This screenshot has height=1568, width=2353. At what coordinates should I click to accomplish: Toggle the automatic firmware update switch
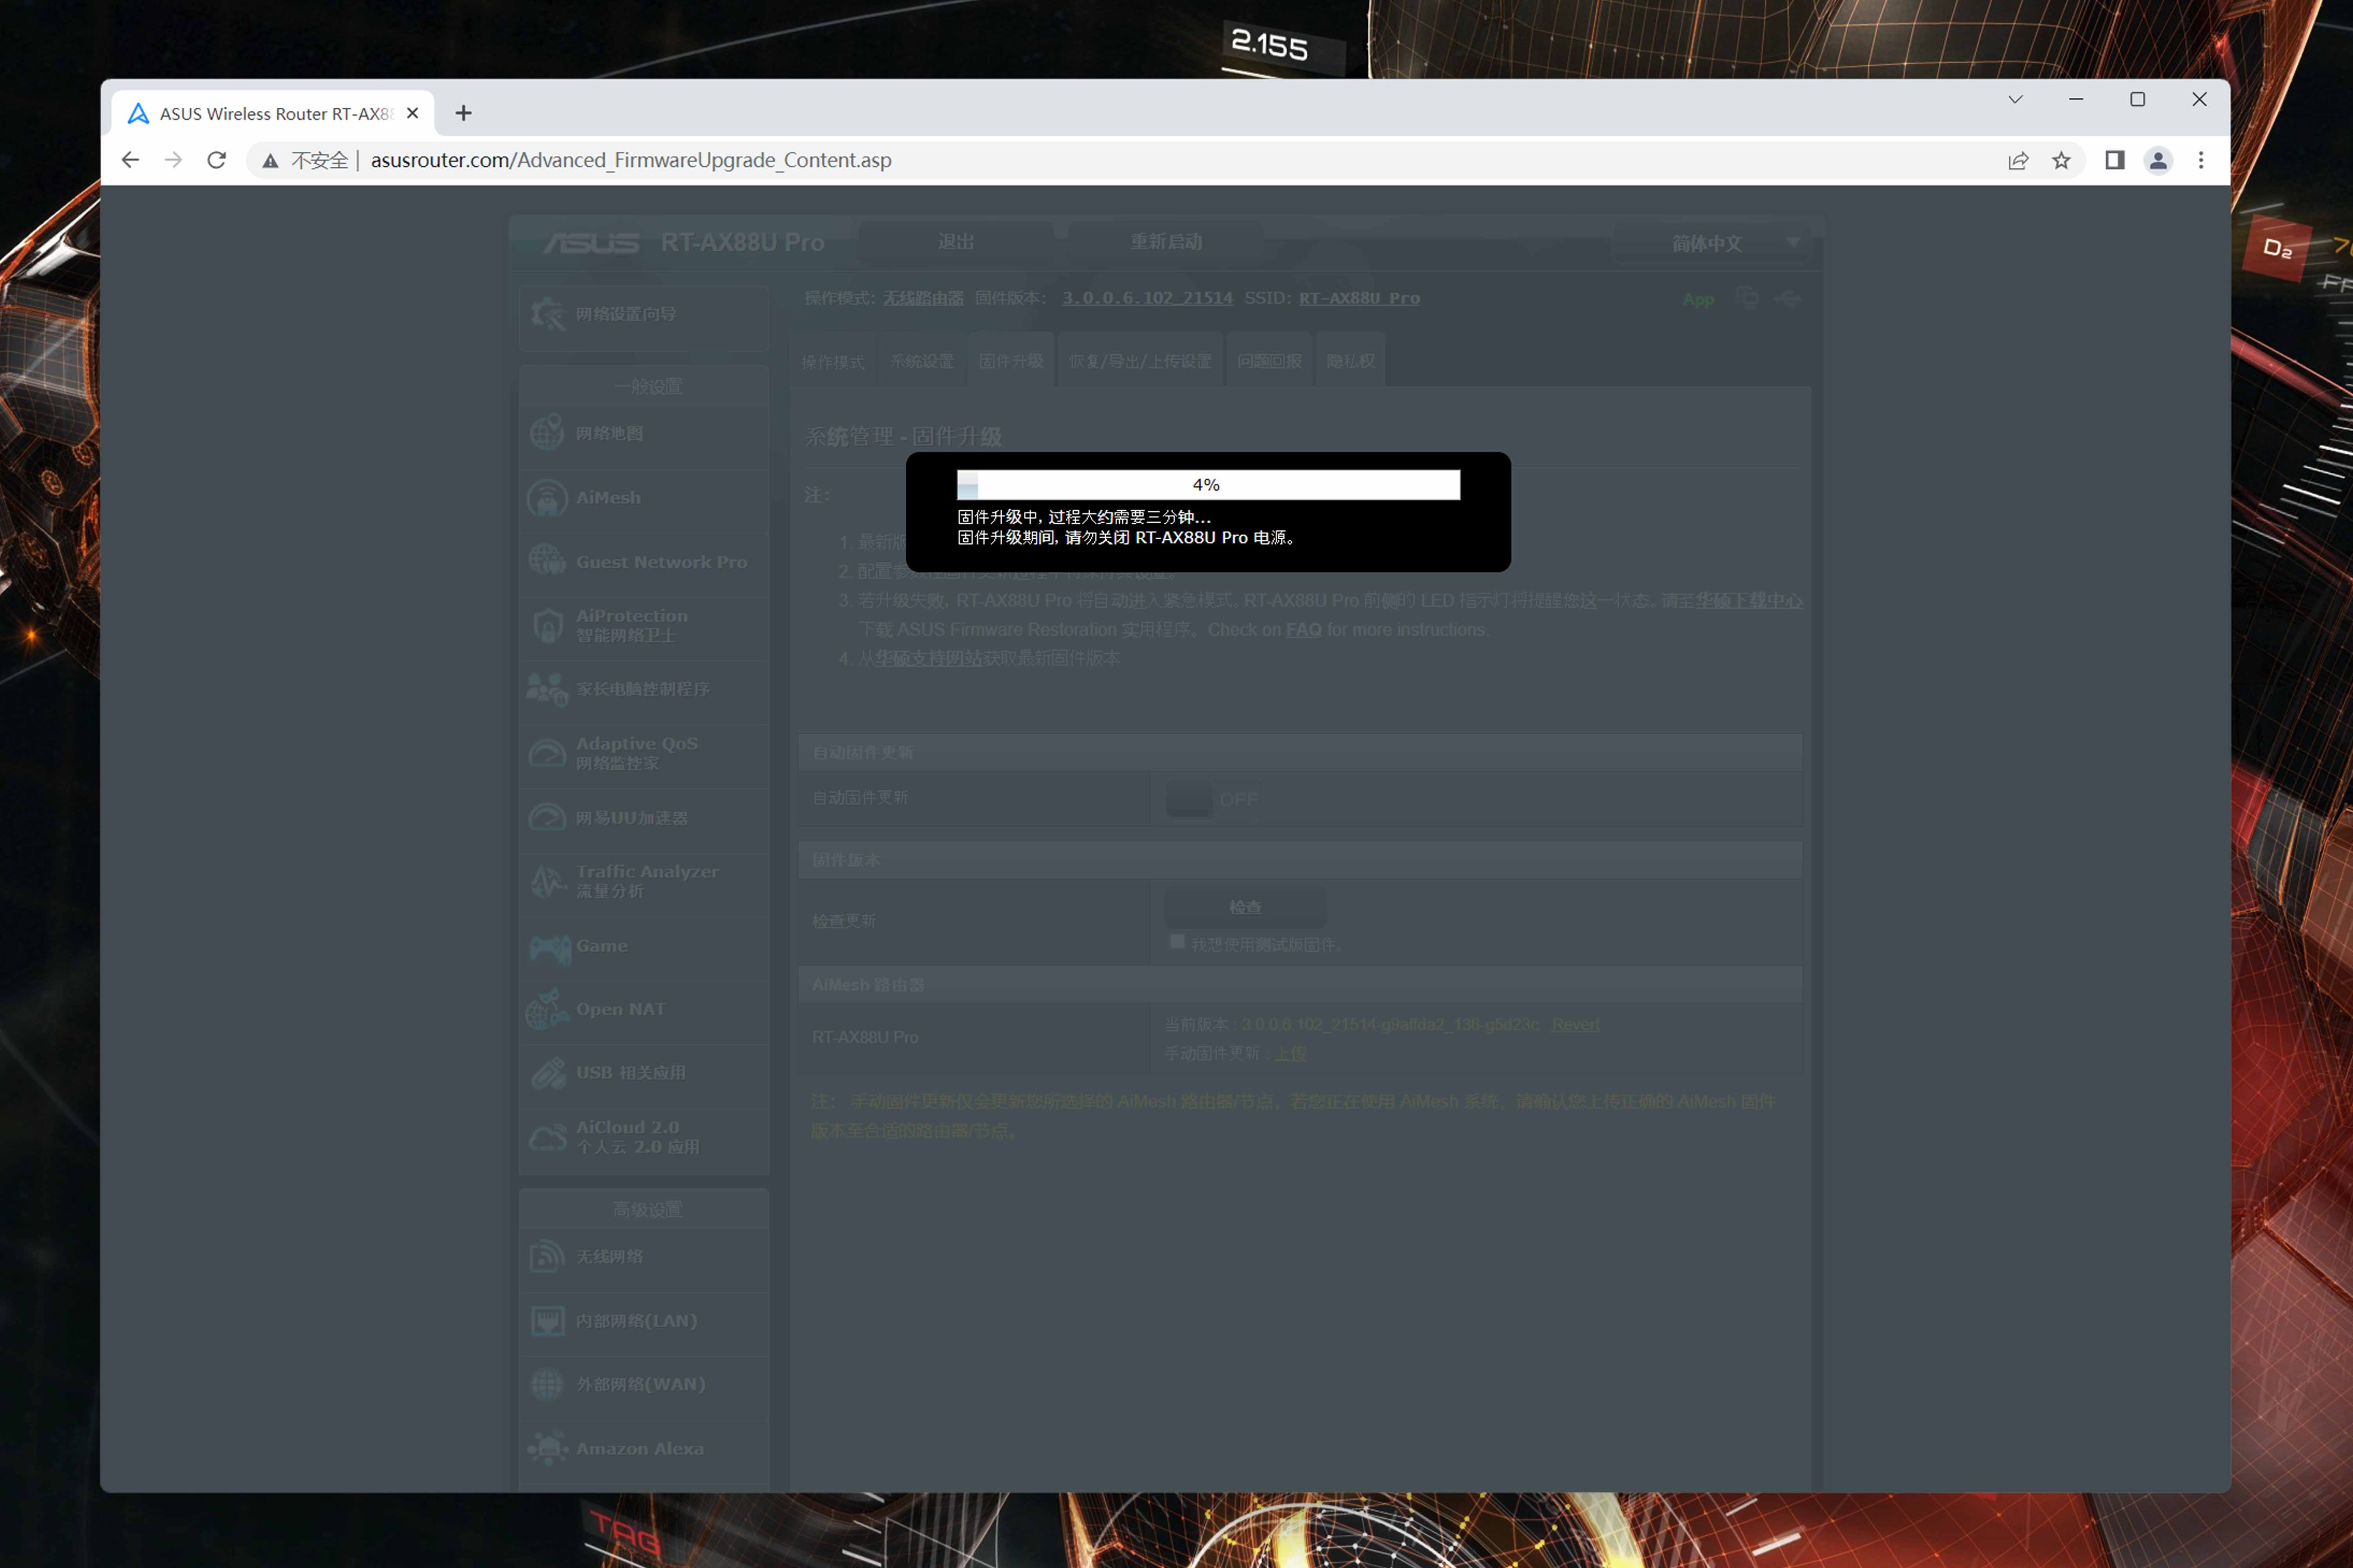pyautogui.click(x=1212, y=799)
